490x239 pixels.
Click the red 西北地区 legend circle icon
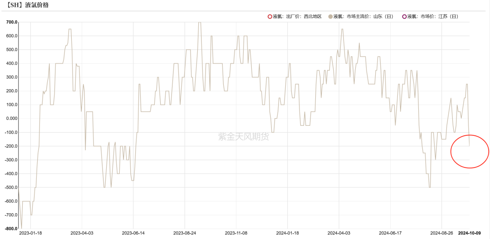[270, 17]
